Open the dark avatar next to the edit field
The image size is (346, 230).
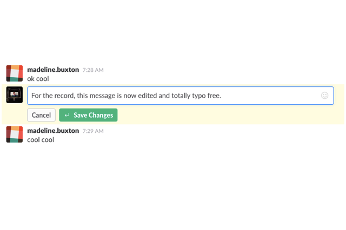15,94
